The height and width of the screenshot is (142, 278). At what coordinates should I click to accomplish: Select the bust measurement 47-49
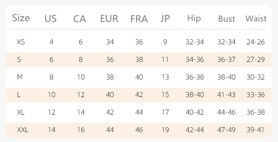(x=226, y=130)
